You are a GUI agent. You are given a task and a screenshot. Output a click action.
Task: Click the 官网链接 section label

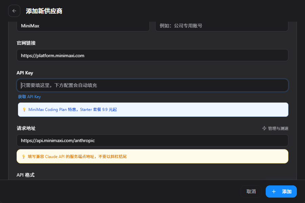[26, 43]
